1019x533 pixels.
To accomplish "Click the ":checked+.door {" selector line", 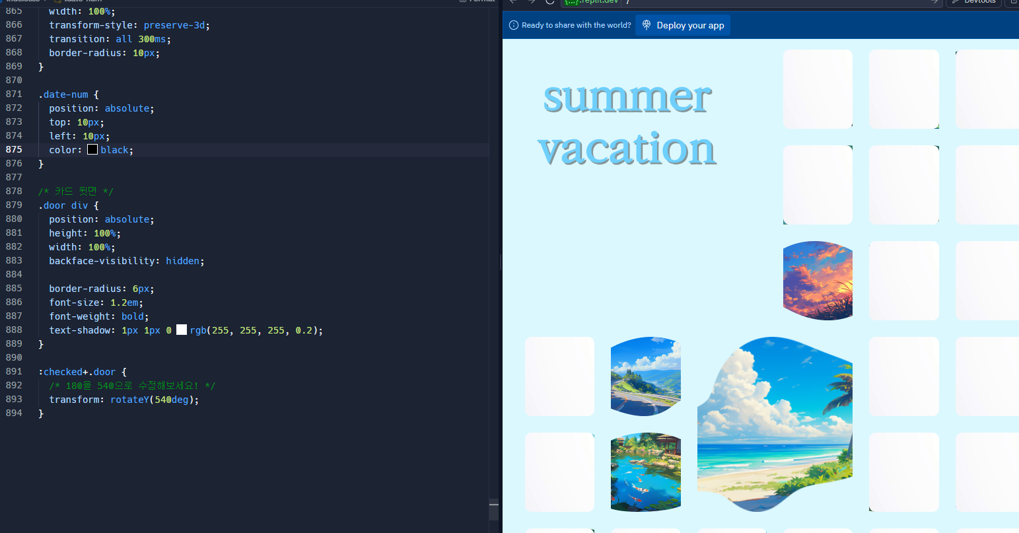I will [82, 372].
